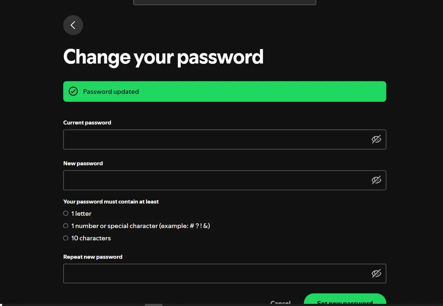The width and height of the screenshot is (443, 306).
Task: Unhide the Repeat new password field text
Action: pos(376,274)
